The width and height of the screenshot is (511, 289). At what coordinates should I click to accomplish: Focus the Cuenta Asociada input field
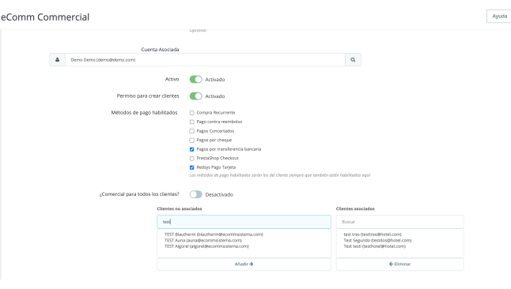click(206, 60)
